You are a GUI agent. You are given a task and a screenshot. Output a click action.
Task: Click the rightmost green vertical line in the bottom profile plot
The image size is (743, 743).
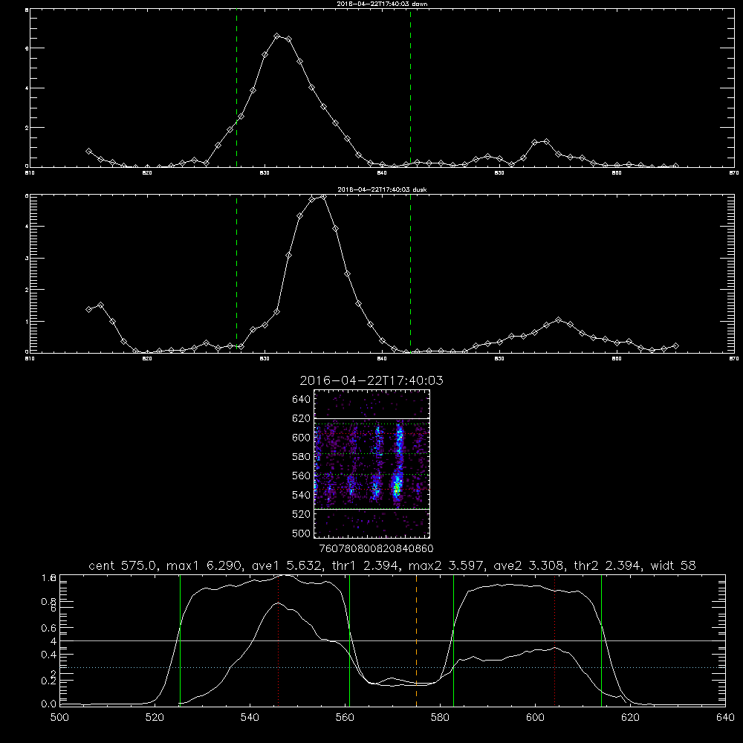[601, 640]
